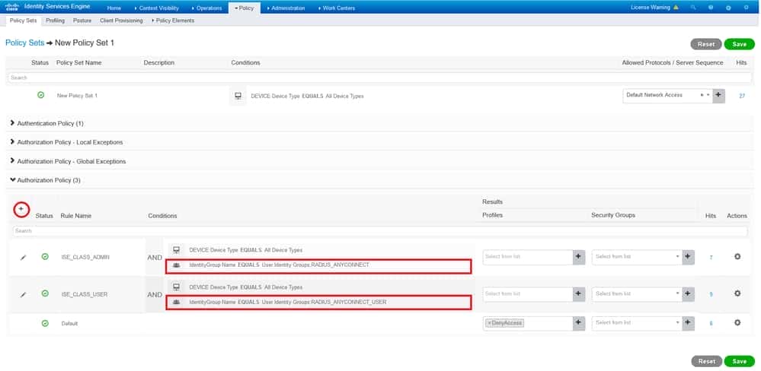Click the Save button beside the page title
The width and height of the screenshot is (761, 371).
(x=739, y=44)
